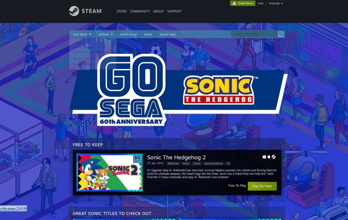Click the Apple macOS platform icon
This screenshot has height=220, width=348.
(x=269, y=157)
